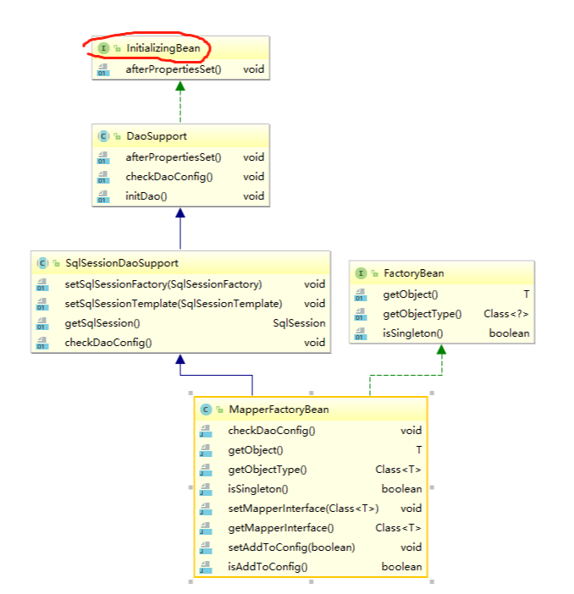574x594 pixels.
Task: Select checkDaoConfig() in the DaoSupport node
Action: coord(169,177)
